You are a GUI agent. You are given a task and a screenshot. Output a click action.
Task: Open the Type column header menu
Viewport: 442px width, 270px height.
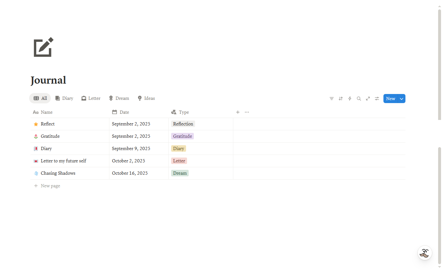[183, 112]
